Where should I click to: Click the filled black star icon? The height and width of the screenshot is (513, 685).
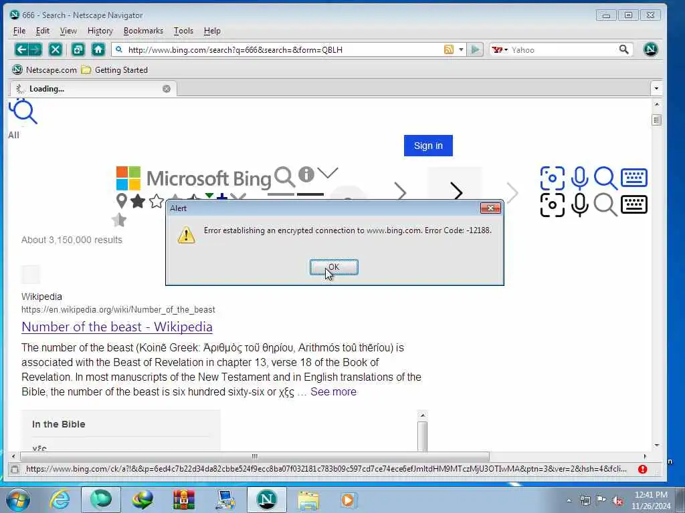pos(138,201)
